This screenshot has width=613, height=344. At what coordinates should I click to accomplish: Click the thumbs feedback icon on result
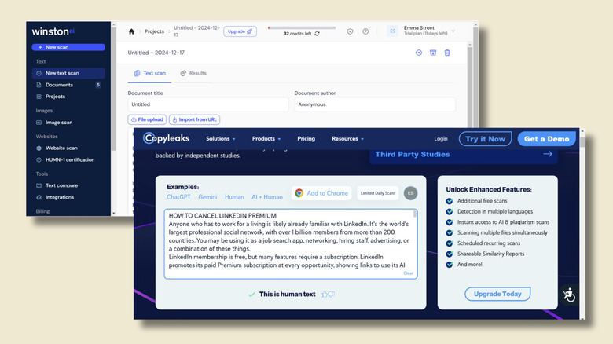[328, 295]
